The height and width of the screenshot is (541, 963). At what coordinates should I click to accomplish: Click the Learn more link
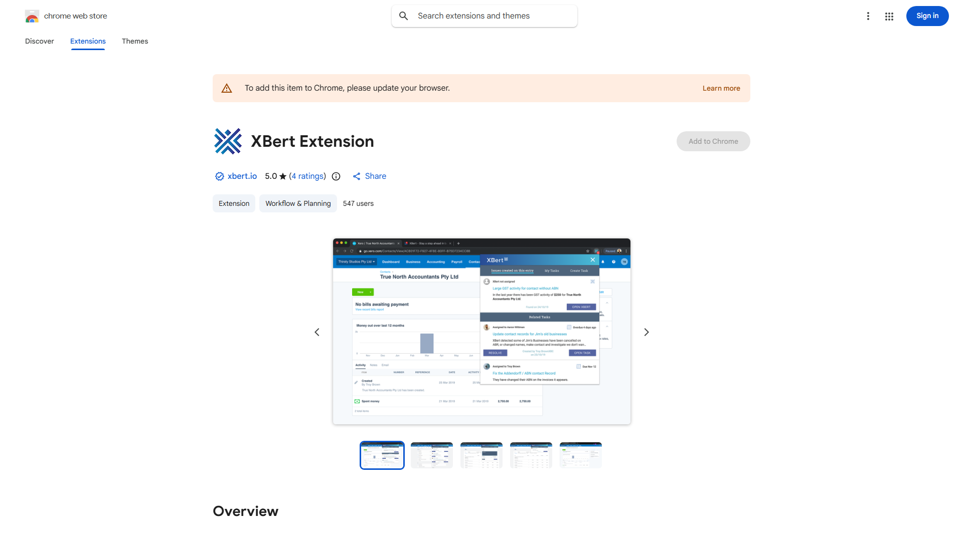(721, 88)
